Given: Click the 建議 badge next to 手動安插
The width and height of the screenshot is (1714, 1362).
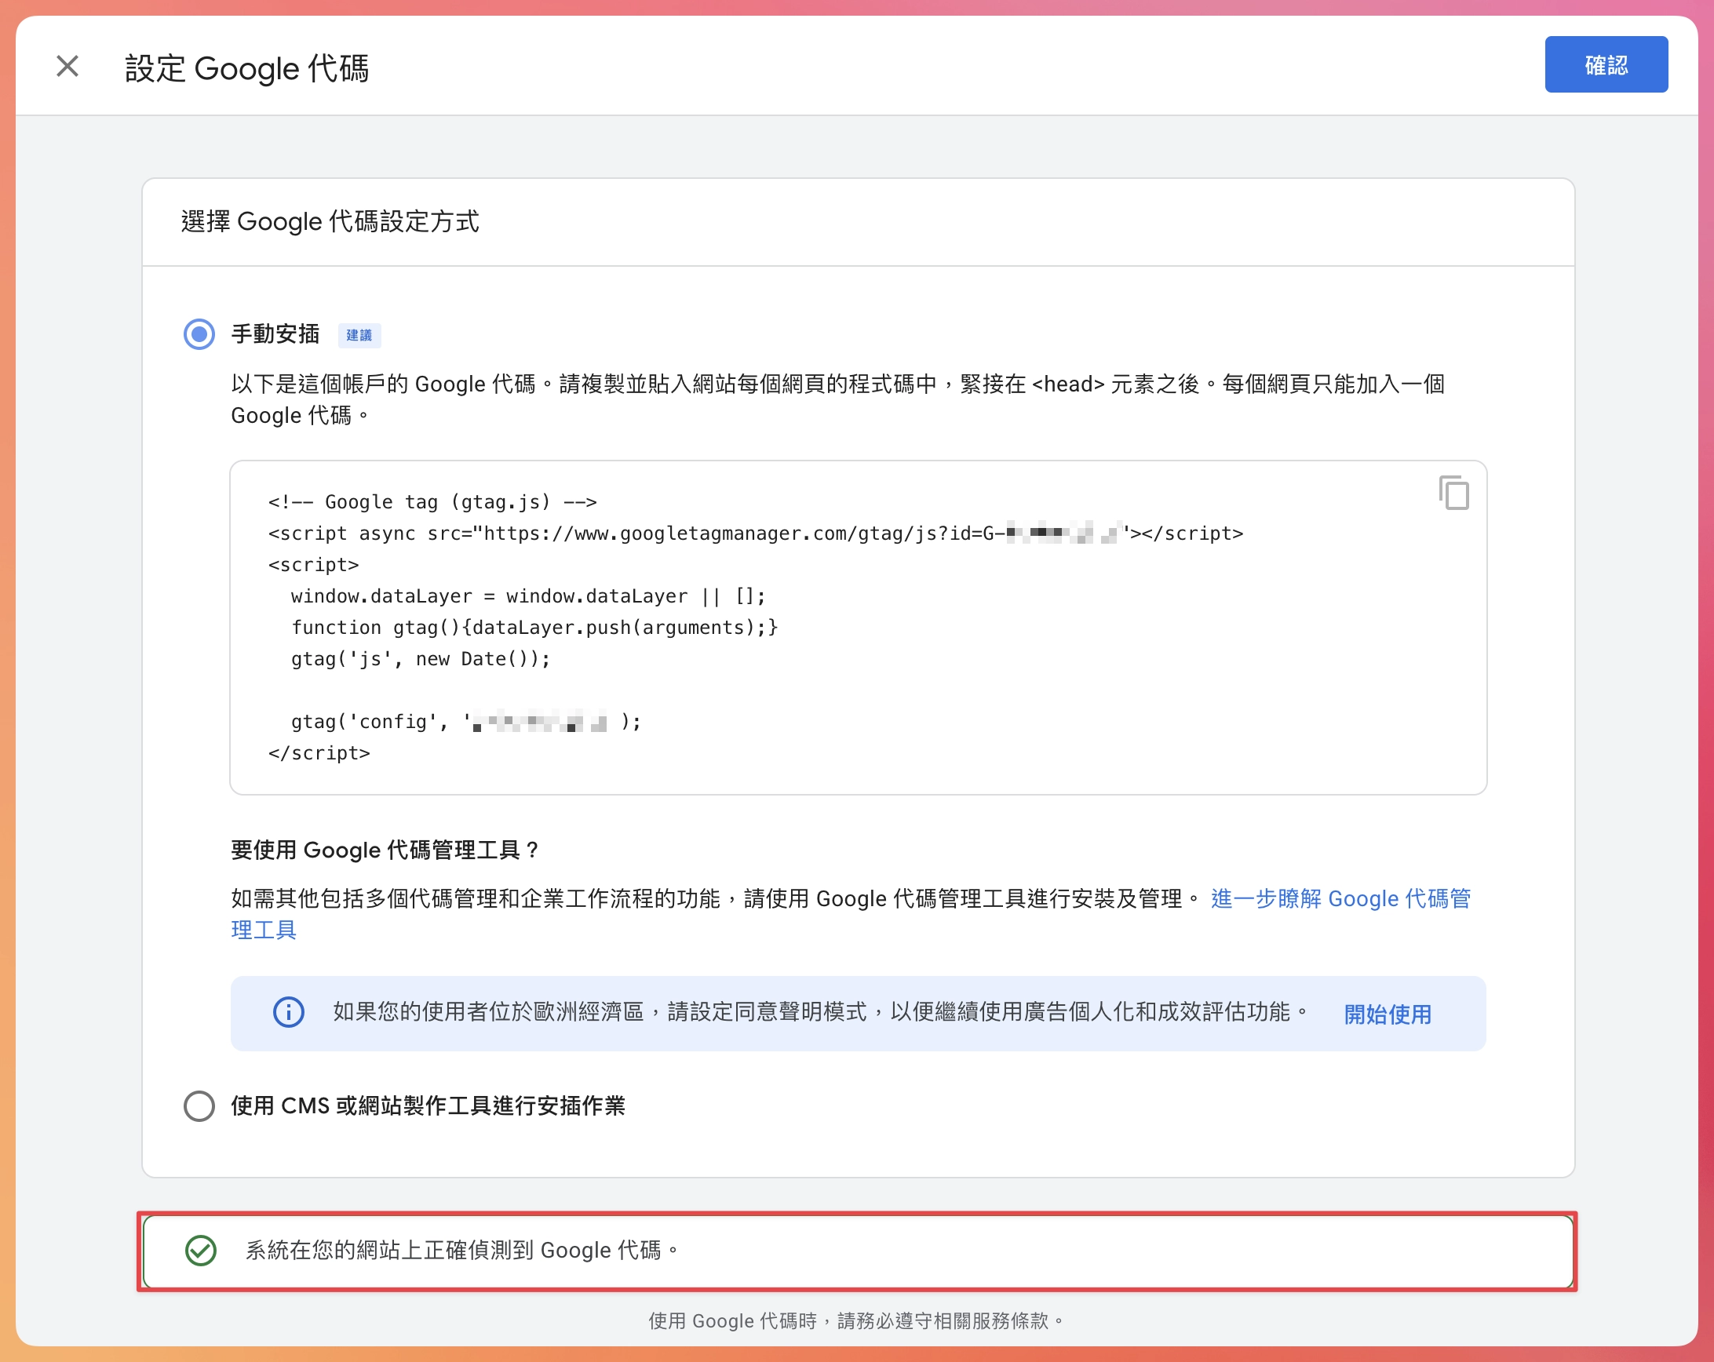Looking at the screenshot, I should pyautogui.click(x=359, y=334).
